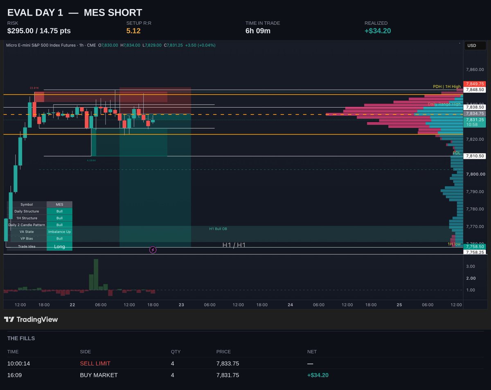This screenshot has width=491, height=390.
Task: Click the '22.81K' red volume annotation
Action: [x=34, y=88]
